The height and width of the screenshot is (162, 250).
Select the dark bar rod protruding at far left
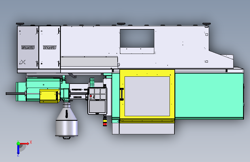[16, 94]
